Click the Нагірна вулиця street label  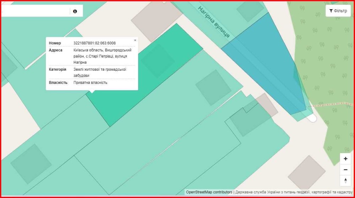click(x=214, y=22)
